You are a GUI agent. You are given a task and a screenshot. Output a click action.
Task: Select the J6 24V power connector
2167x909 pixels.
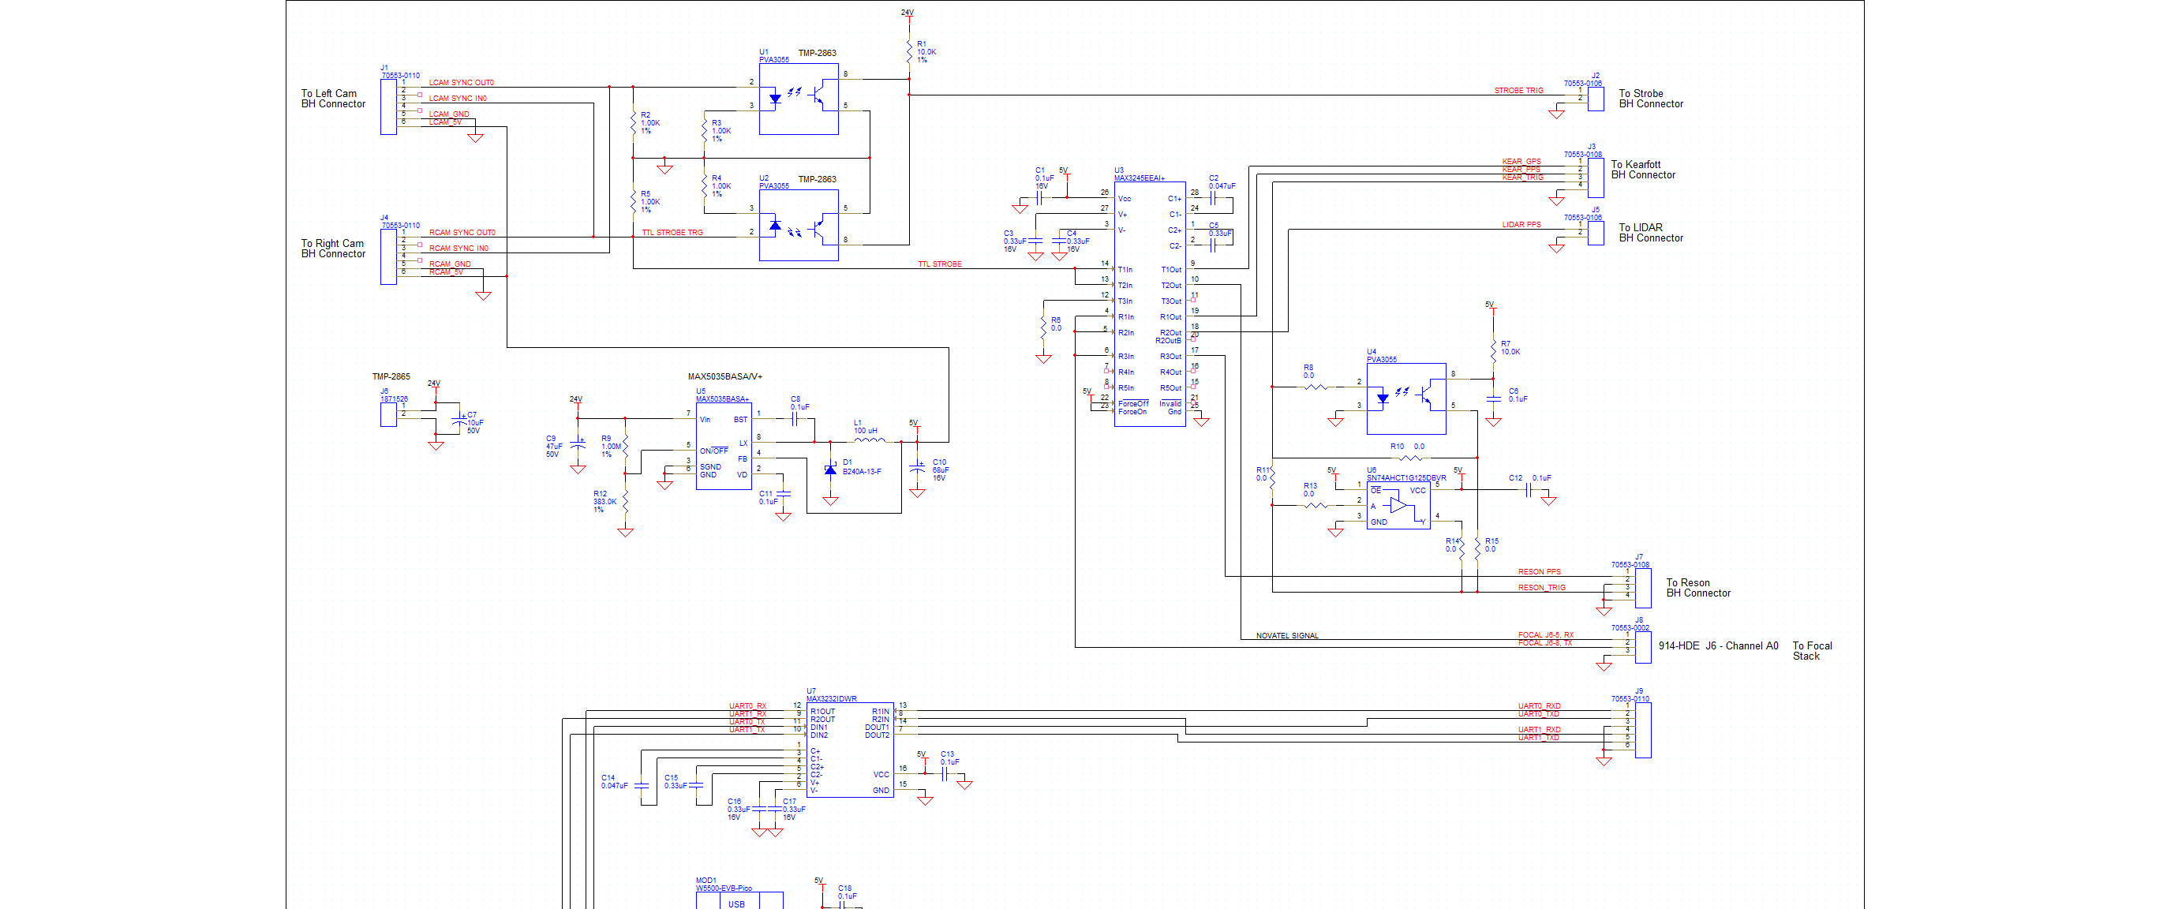pos(387,414)
